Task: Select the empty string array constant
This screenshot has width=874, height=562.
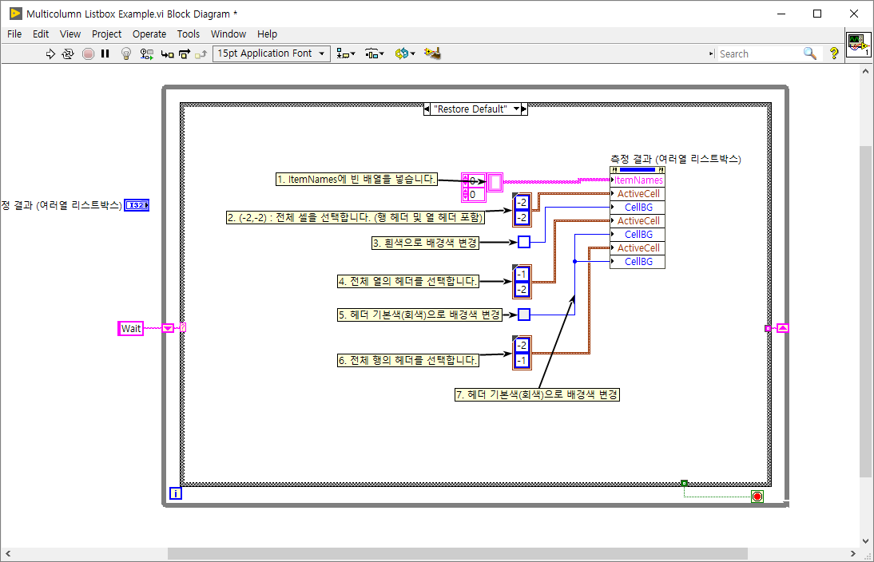Action: pyautogui.click(x=495, y=183)
